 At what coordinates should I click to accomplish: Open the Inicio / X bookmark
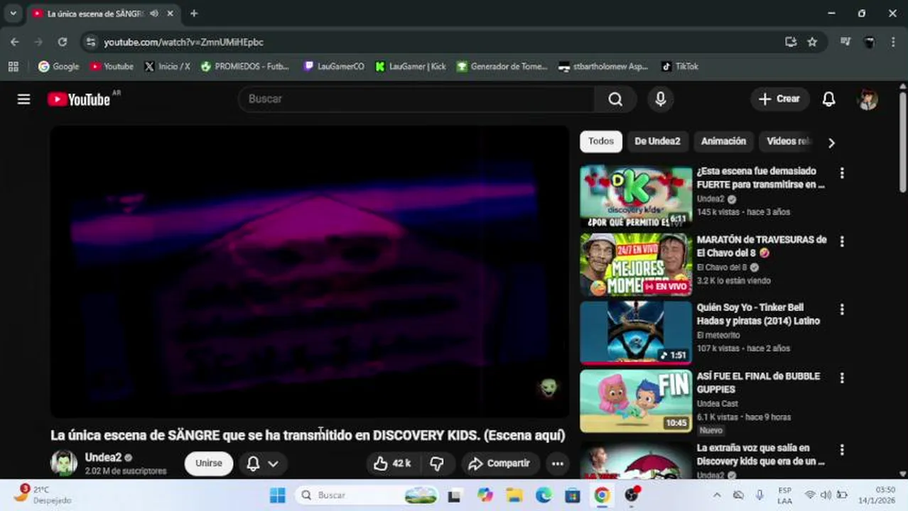pos(167,66)
